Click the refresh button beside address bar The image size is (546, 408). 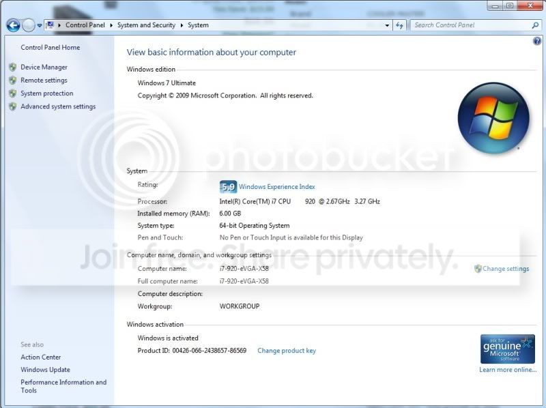click(x=399, y=25)
